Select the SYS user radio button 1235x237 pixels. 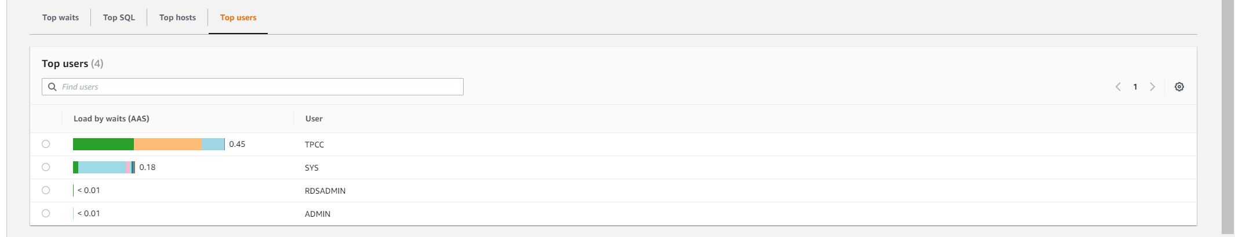pyautogui.click(x=46, y=167)
